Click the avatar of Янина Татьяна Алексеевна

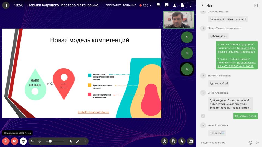[203, 29]
